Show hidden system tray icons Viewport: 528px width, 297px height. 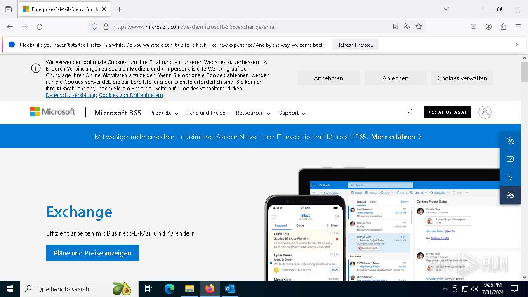[445, 289]
